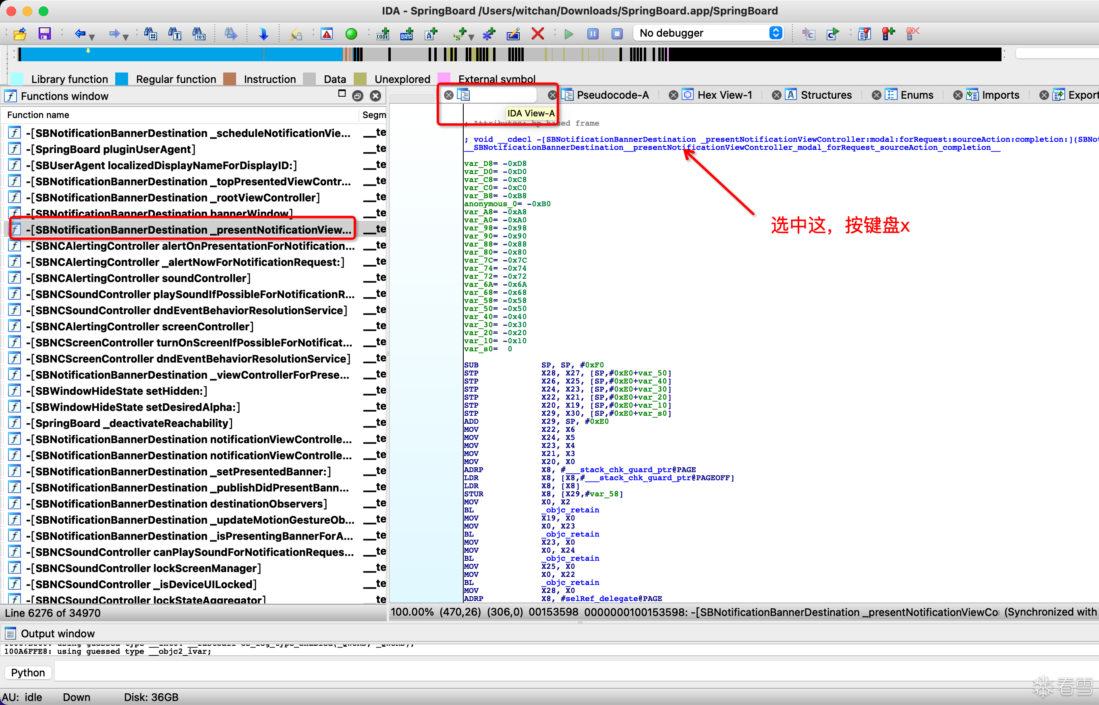The height and width of the screenshot is (705, 1099).
Task: Click the pause process button
Action: (593, 33)
